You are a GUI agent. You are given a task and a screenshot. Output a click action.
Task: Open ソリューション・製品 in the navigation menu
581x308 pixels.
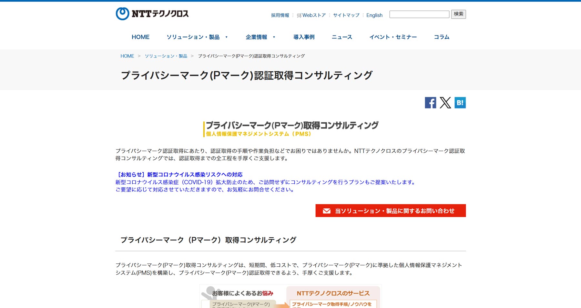193,37
